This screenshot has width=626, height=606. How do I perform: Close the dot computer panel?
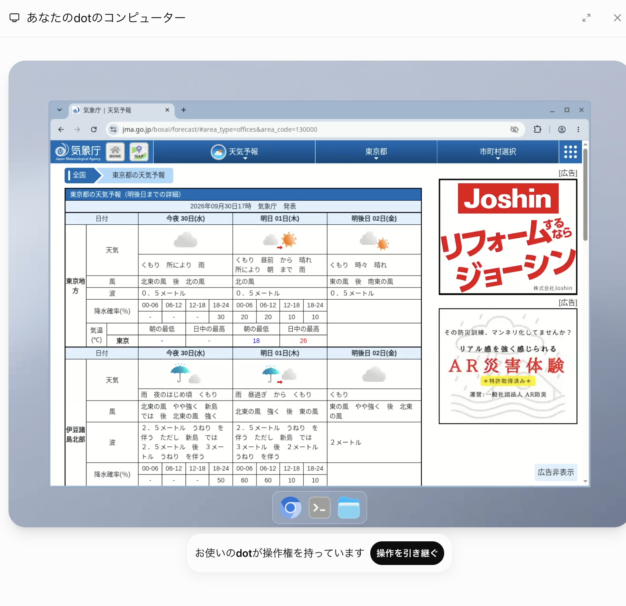617,18
